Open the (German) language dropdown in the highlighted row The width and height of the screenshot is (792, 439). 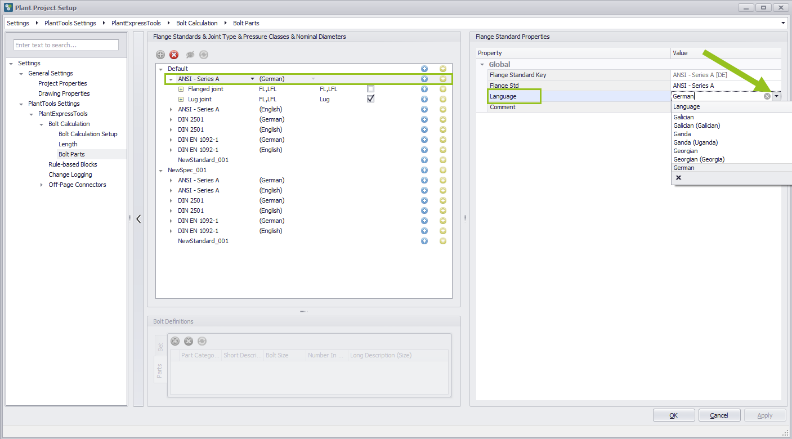click(x=313, y=79)
